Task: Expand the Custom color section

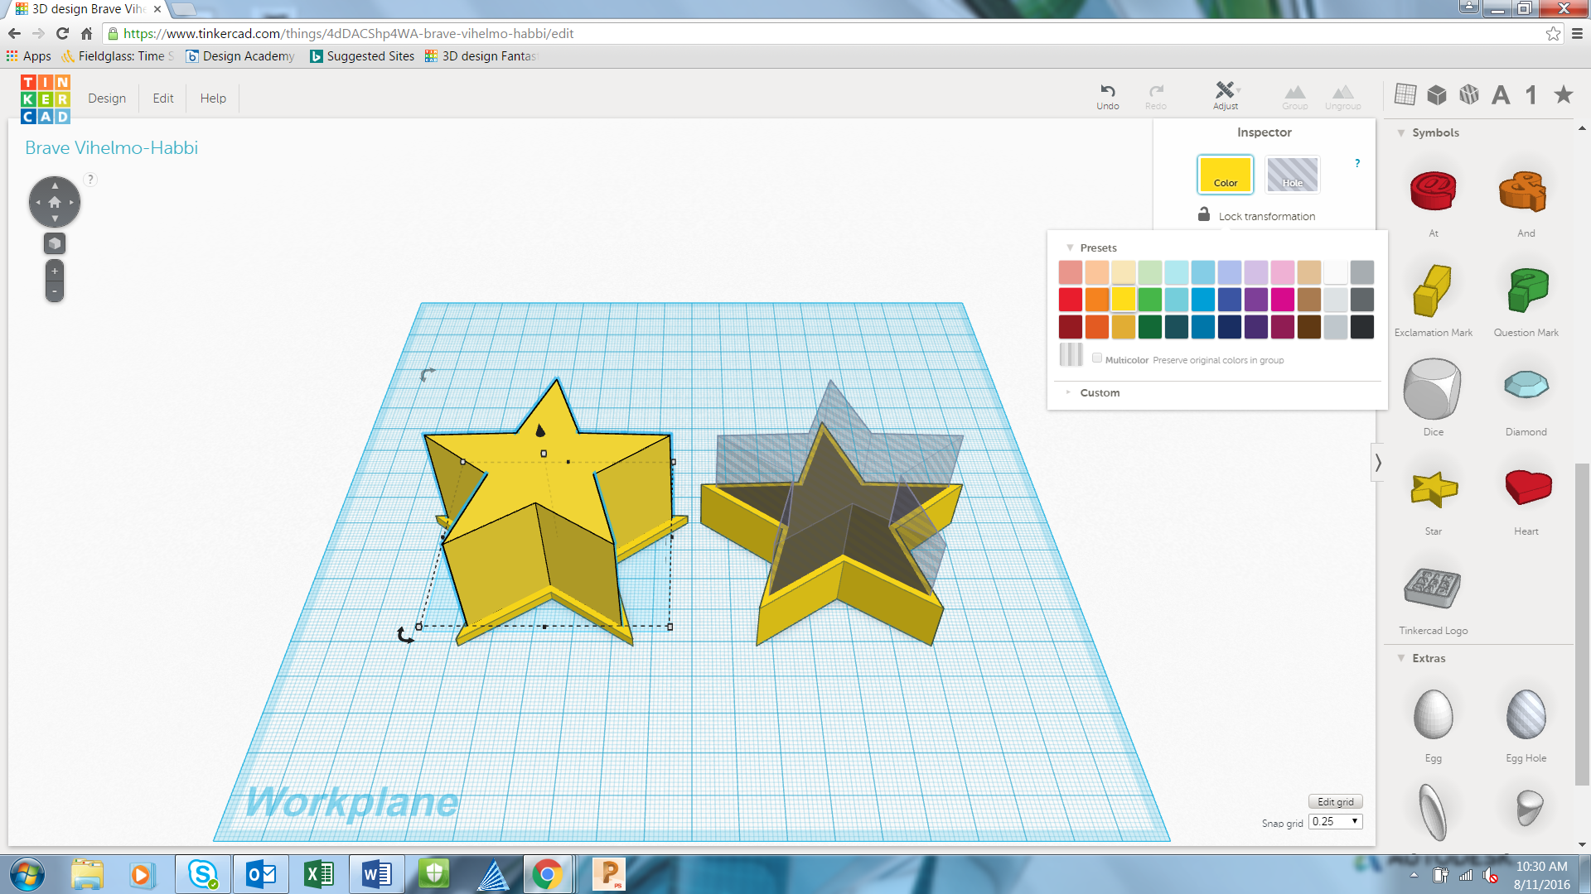Action: coord(1099,393)
